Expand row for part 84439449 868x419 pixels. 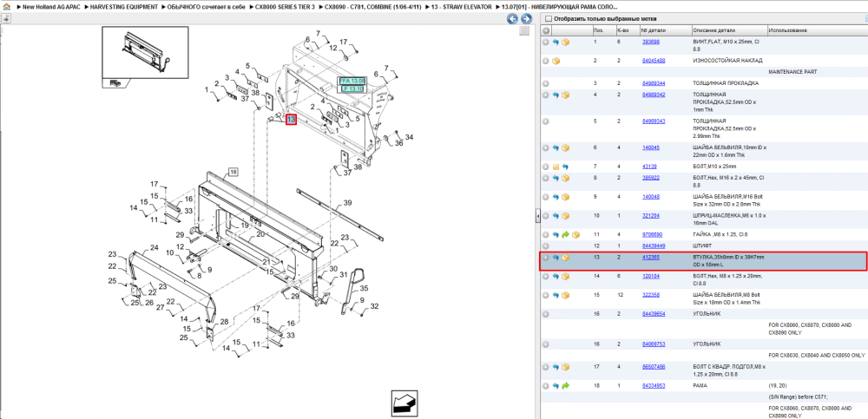546,246
